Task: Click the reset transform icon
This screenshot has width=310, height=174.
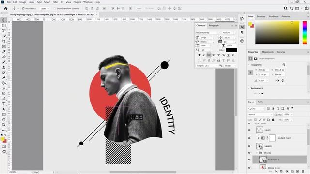Action: (x=284, y=65)
